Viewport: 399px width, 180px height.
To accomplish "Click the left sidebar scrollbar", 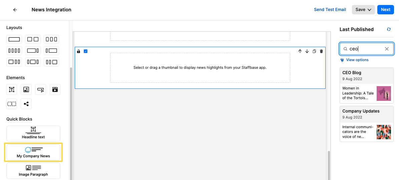I will click(x=71, y=123).
